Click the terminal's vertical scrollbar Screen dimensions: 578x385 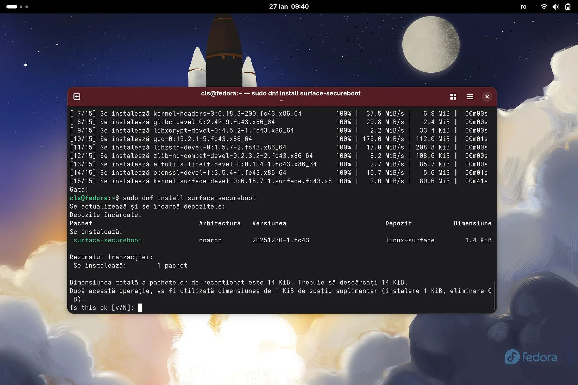(495, 296)
